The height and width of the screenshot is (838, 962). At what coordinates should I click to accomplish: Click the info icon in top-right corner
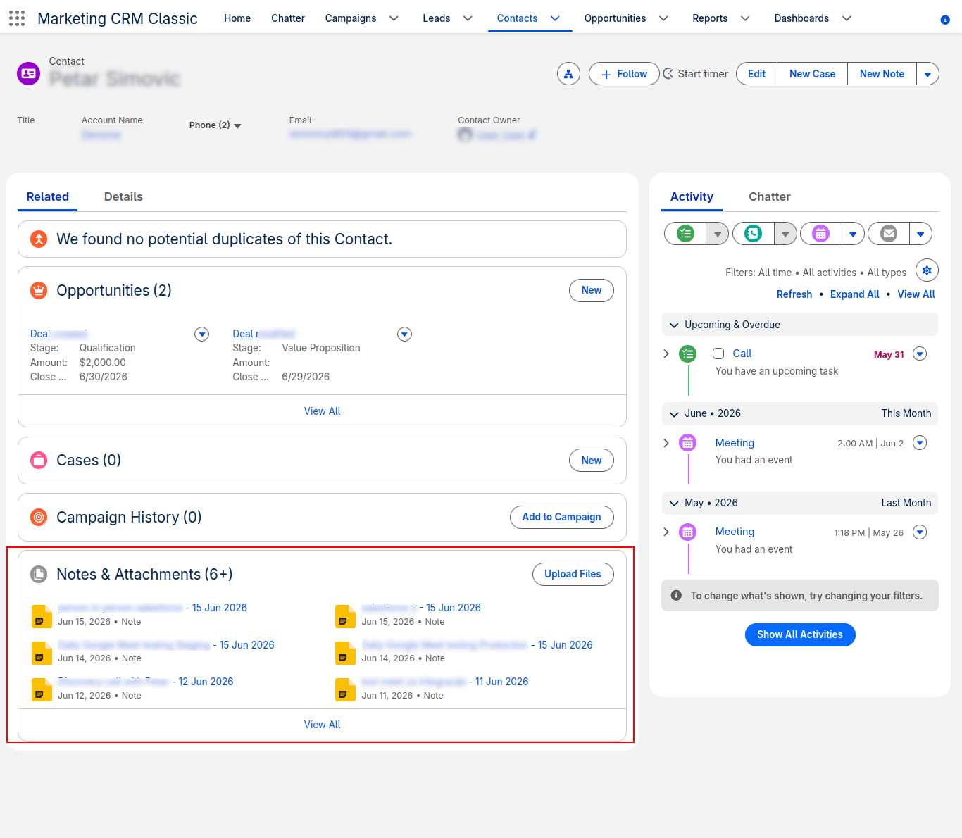pos(945,20)
